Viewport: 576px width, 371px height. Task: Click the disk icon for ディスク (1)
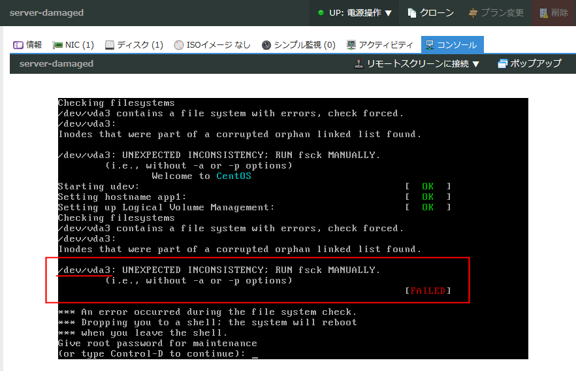pyautogui.click(x=110, y=45)
